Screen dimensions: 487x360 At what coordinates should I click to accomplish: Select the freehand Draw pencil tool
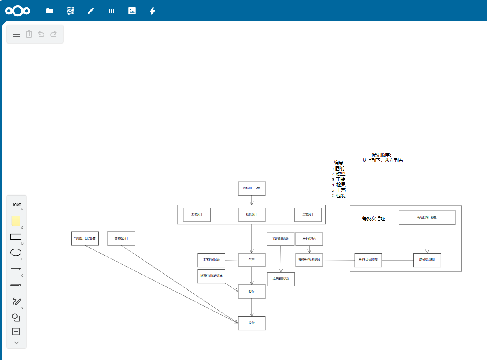point(16,301)
